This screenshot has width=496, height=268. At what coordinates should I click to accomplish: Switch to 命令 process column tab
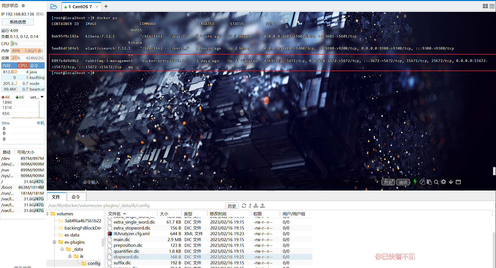pos(36,66)
